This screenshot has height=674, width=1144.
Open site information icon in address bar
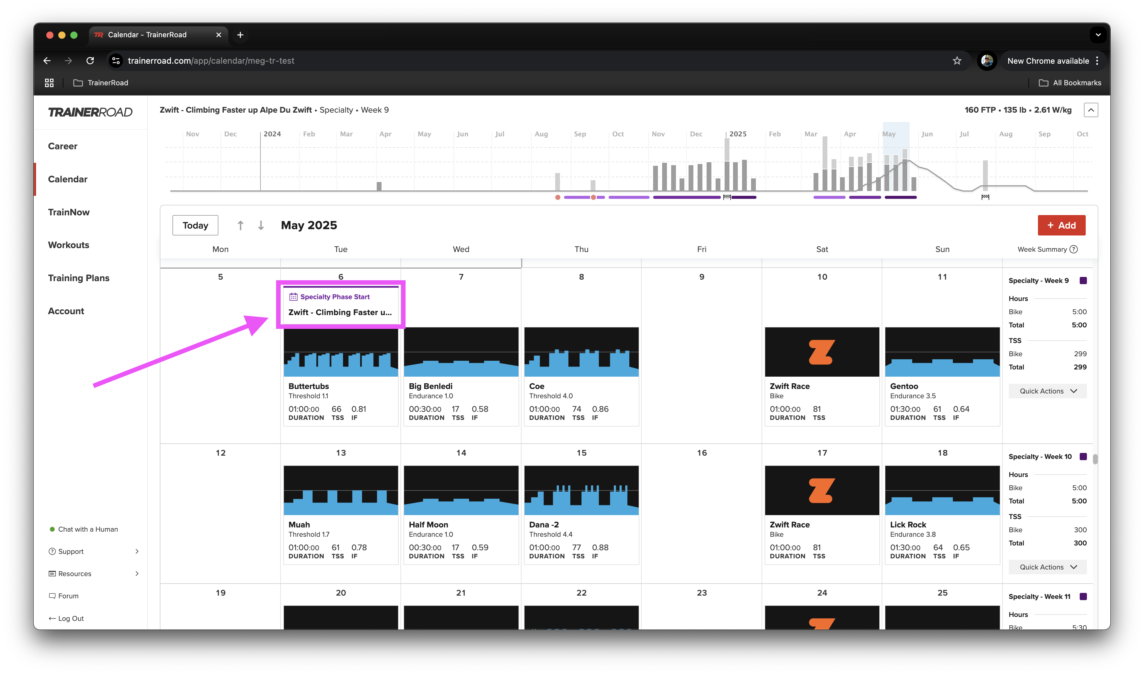(x=116, y=61)
